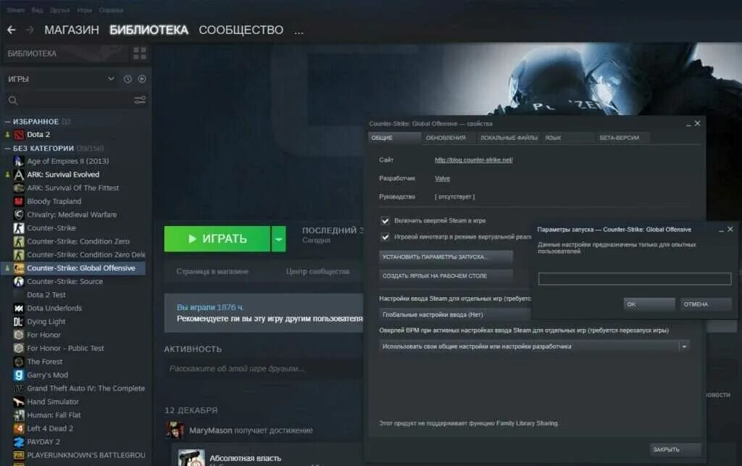Switch to ЛОКАЛЬНЫЕ ФАЙЛЫ tab
Image resolution: width=742 pixels, height=466 pixels.
click(x=509, y=138)
